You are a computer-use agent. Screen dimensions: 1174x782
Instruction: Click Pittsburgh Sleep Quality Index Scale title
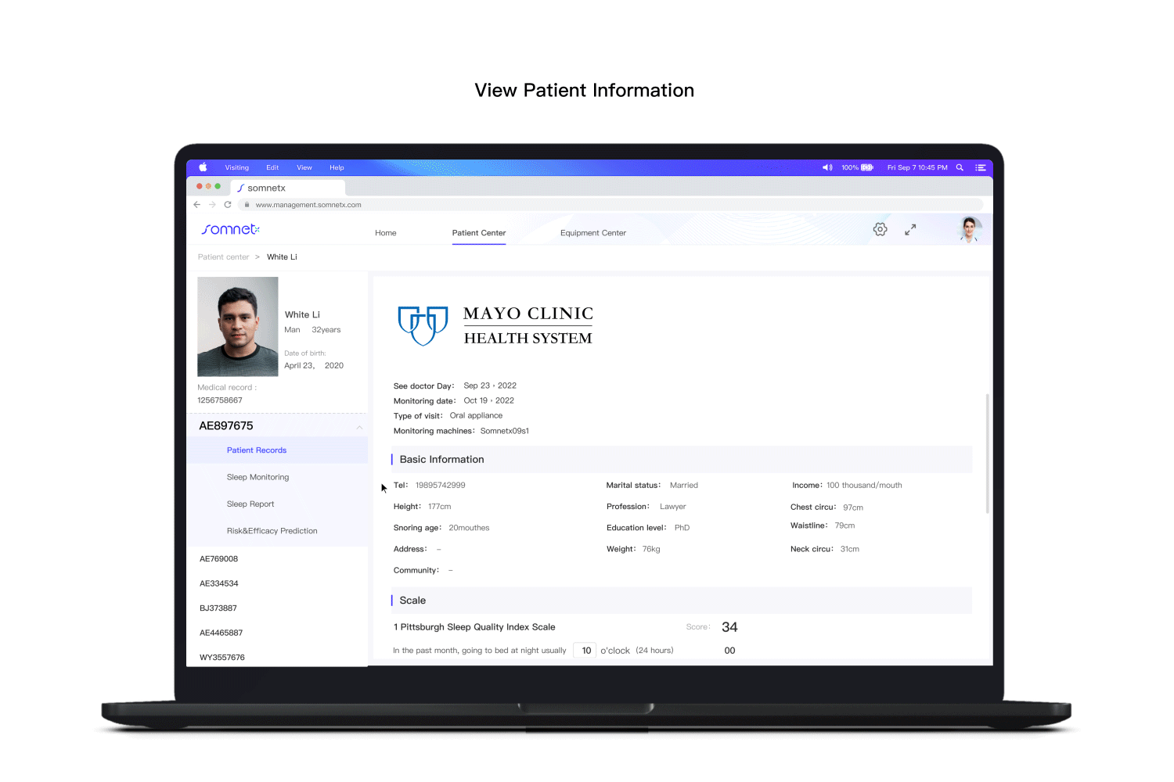474,627
